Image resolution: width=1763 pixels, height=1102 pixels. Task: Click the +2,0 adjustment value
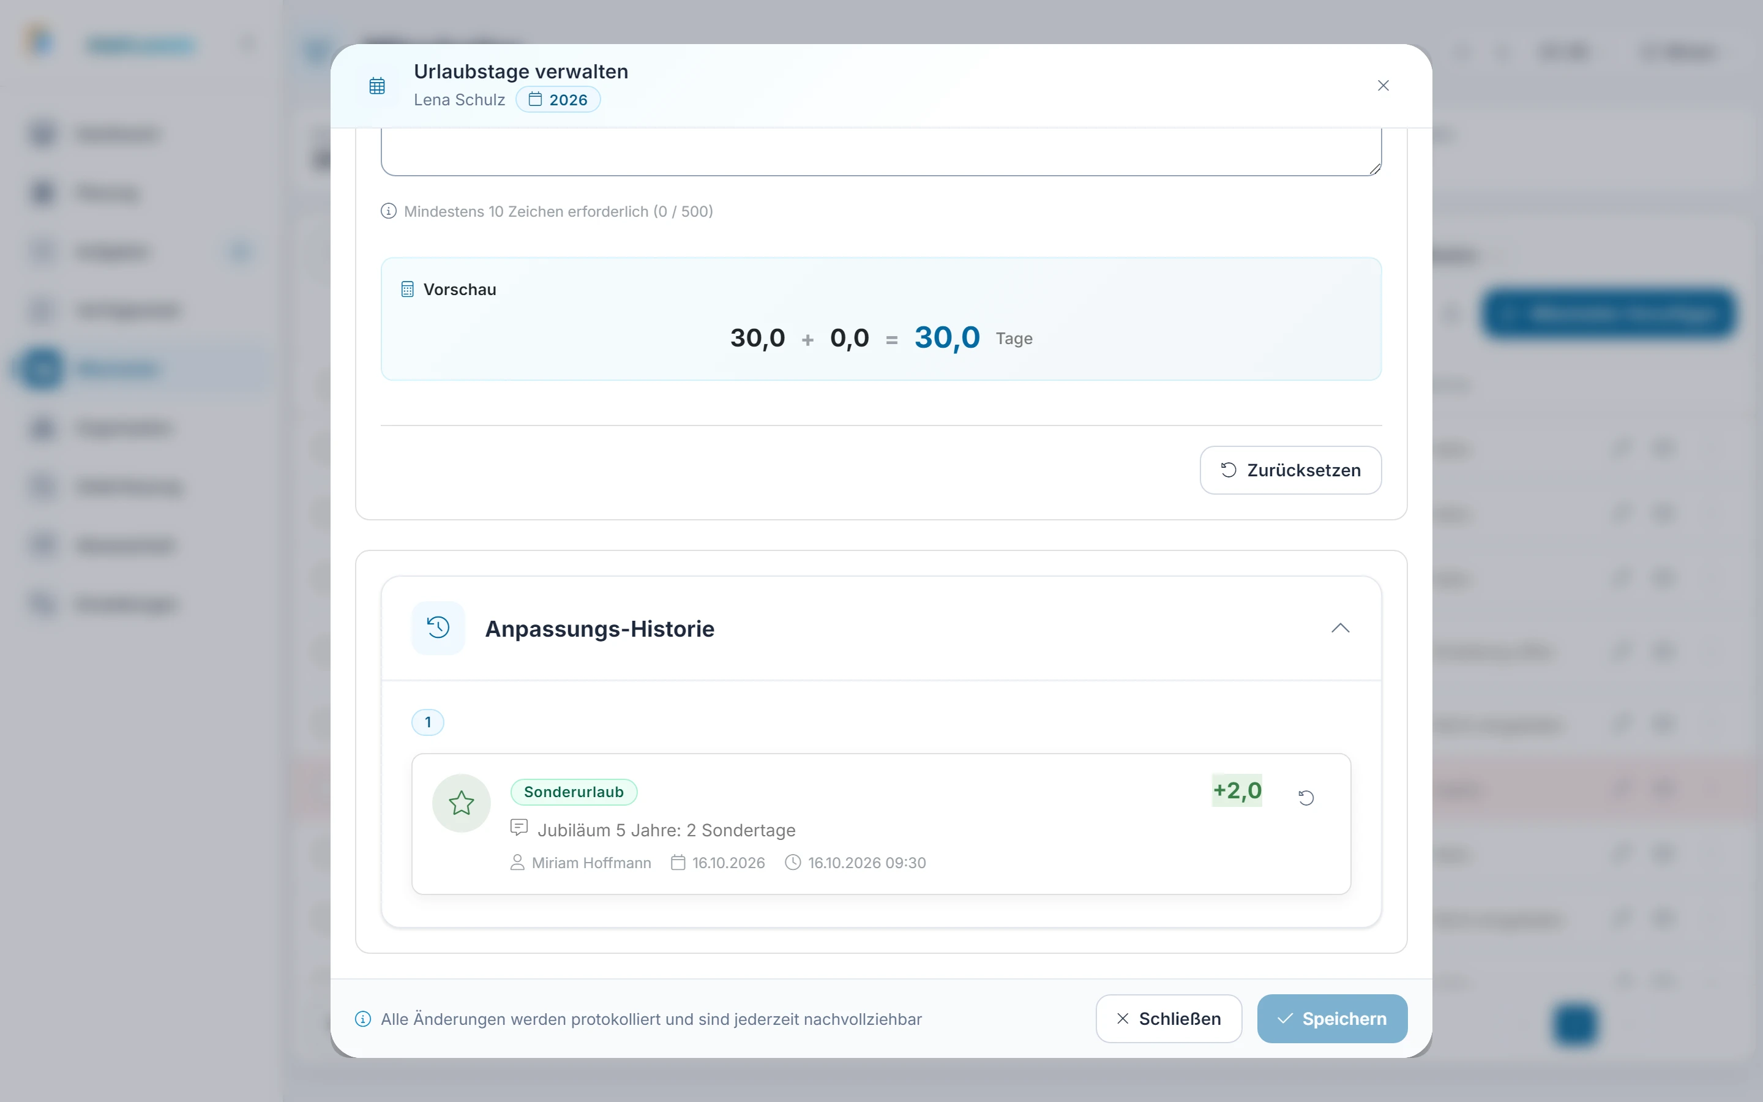click(1237, 790)
